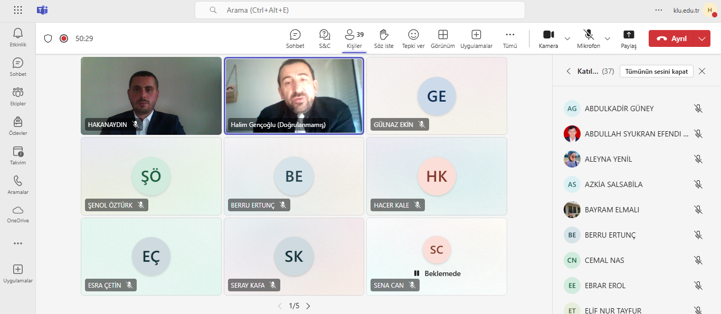This screenshot has width=721, height=314.
Task: Go back in the participants panel
Action: pyautogui.click(x=568, y=71)
